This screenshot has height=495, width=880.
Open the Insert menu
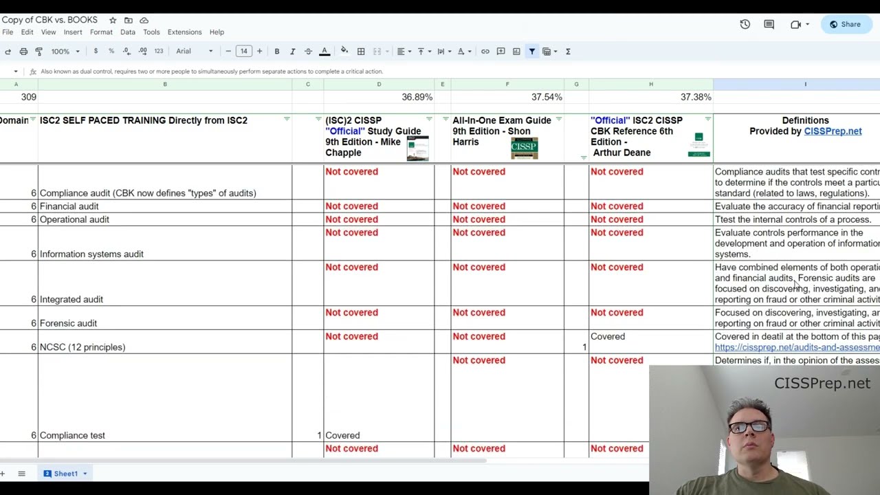(73, 32)
